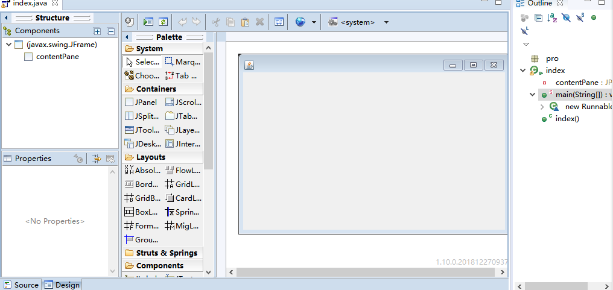The height and width of the screenshot is (290, 613).
Task: Click the Refresh (reparse) toolbar icon
Action: pos(163,22)
